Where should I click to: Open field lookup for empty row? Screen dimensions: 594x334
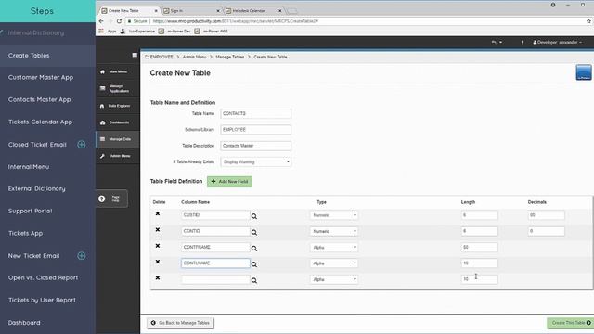253,280
